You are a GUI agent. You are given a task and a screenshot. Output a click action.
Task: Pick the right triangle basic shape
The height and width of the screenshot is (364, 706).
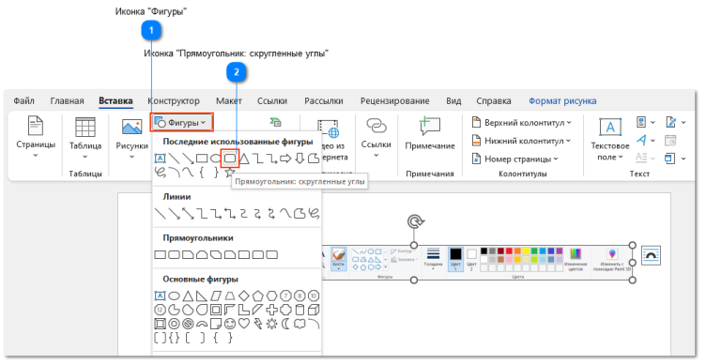click(202, 296)
